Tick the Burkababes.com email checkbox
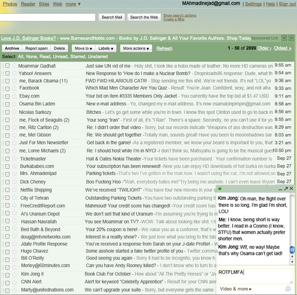 7,166
